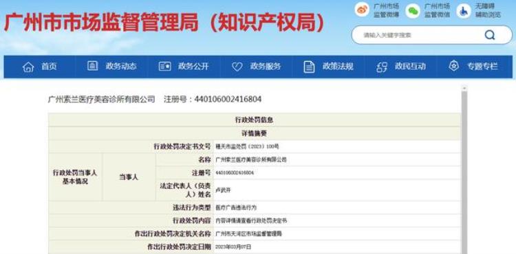Open the WeChat icon link

click(x=412, y=10)
